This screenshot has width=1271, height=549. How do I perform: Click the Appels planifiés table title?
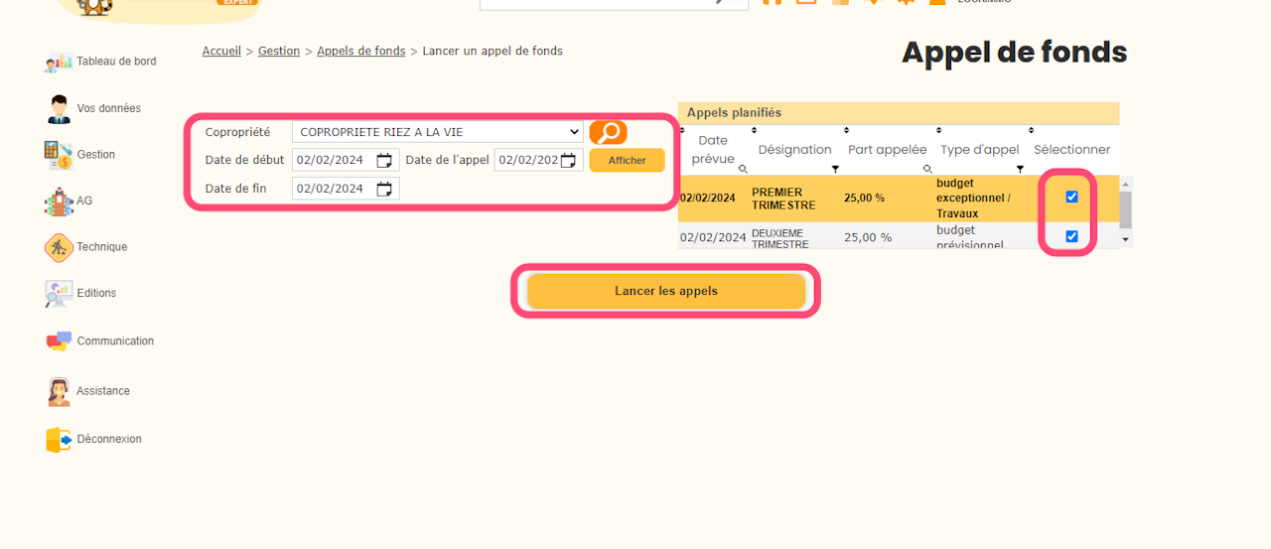[x=734, y=112]
